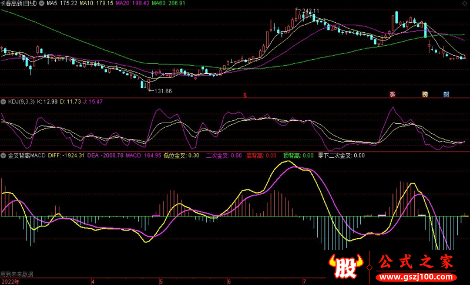470x285 pixels.
Task: Click the 用到未来数据 notice text
Action: tap(17, 274)
